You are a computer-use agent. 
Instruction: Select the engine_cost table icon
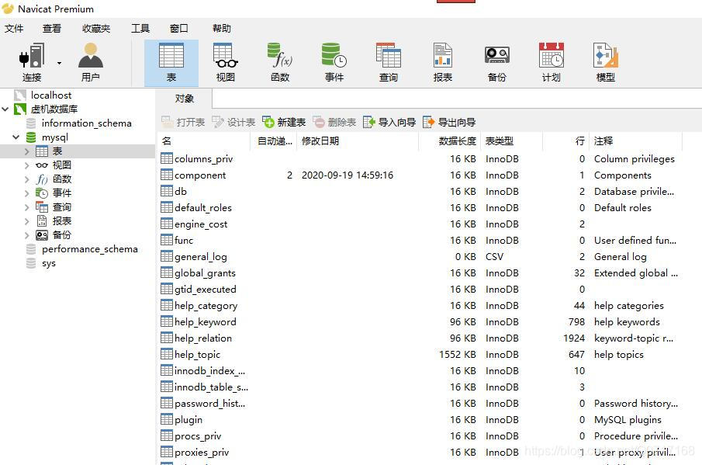(x=167, y=224)
